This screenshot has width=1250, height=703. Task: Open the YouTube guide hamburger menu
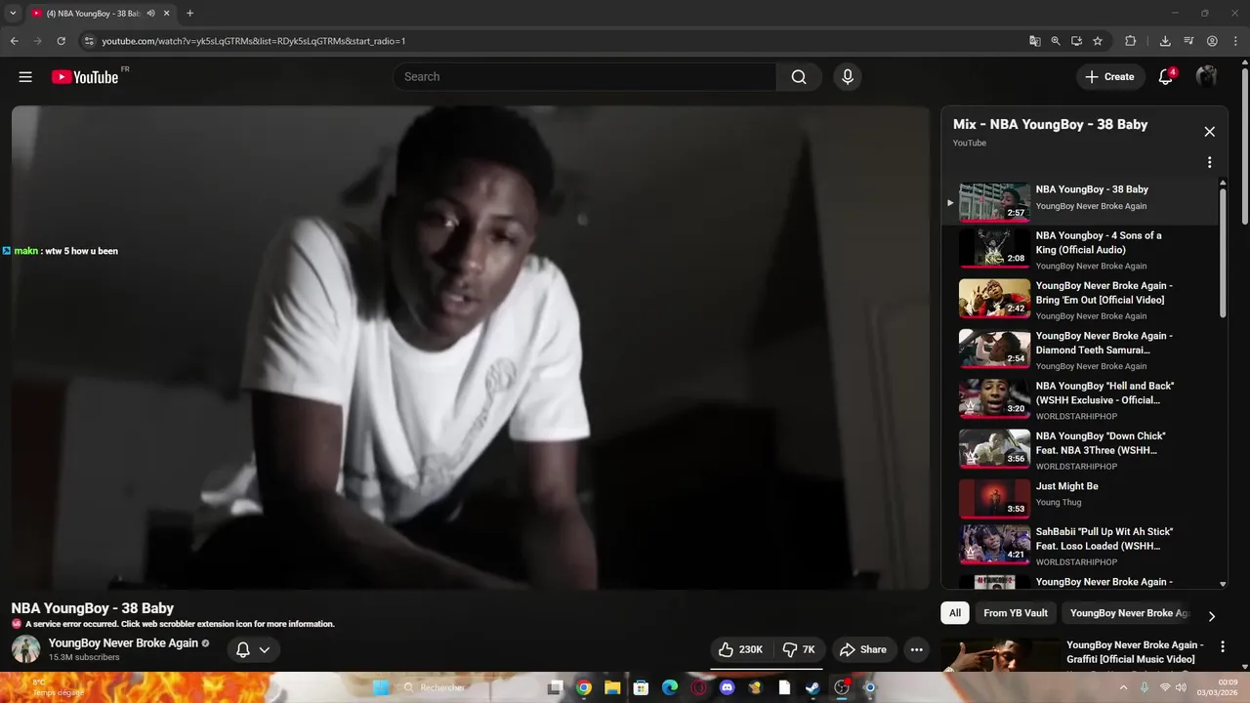pos(25,77)
